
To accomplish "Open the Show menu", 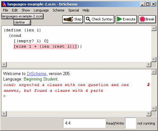I will pos(26,10).
